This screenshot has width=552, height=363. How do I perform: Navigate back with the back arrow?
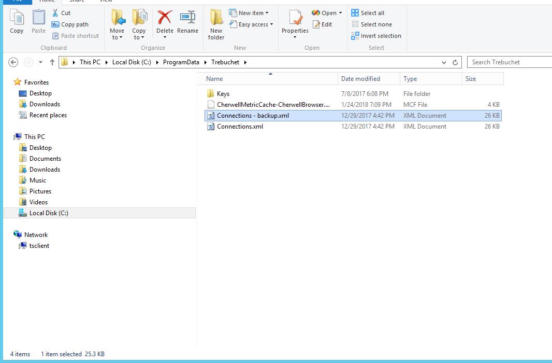(x=13, y=62)
